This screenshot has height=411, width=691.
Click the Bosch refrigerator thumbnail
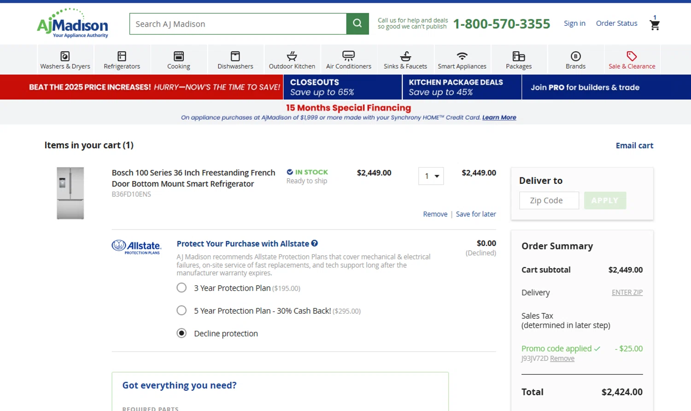(x=70, y=193)
